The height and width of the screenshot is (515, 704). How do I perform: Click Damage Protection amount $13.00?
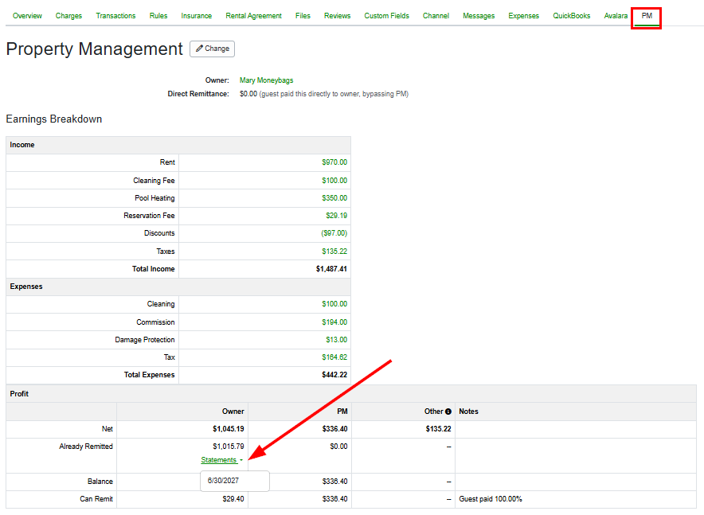click(337, 340)
